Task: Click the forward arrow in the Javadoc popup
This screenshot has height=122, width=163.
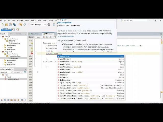Action: click(x=61, y=20)
